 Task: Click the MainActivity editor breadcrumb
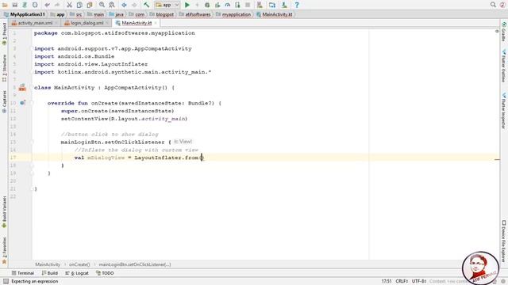[48, 264]
